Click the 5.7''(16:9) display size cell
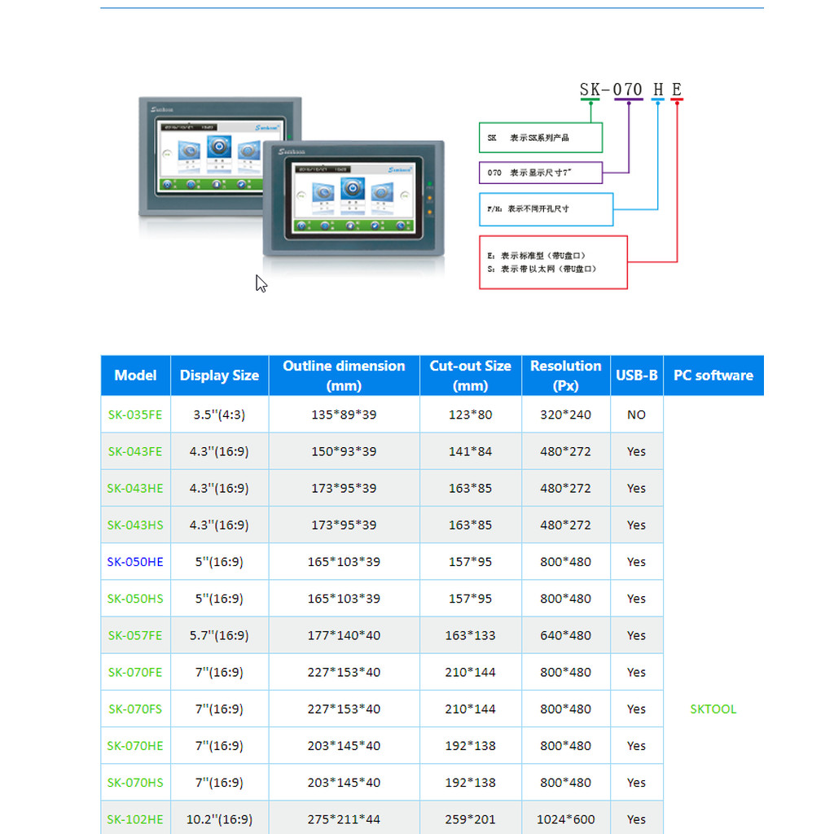The image size is (834, 834). (x=219, y=635)
